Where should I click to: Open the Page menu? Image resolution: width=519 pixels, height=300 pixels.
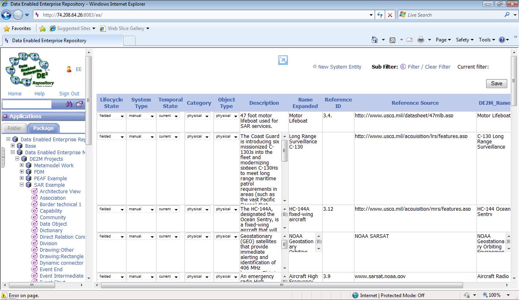pos(443,40)
